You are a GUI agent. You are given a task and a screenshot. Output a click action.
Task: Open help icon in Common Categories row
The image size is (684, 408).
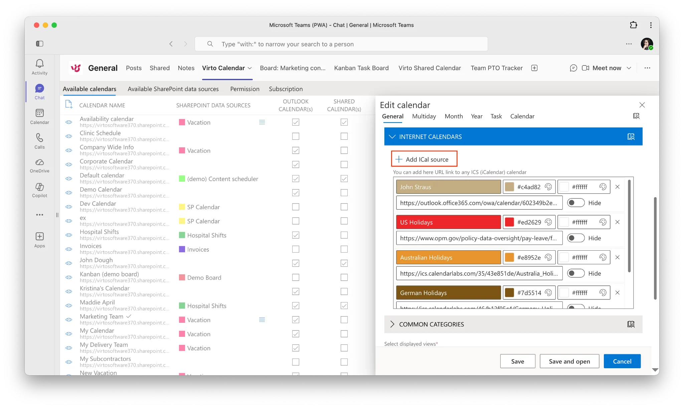(x=631, y=324)
